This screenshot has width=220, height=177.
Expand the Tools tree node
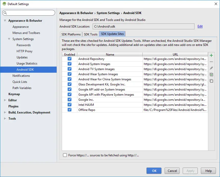pyautogui.click(x=5, y=119)
